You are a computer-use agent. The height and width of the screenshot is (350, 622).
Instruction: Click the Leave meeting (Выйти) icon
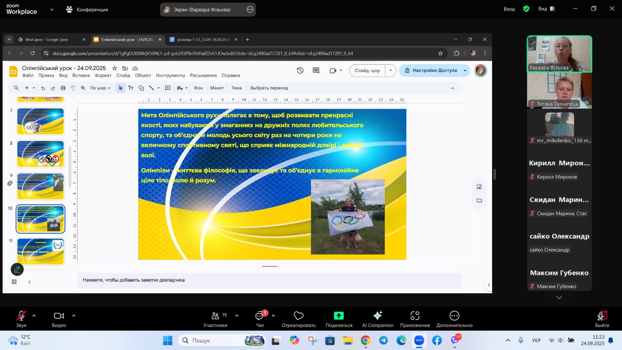pyautogui.click(x=602, y=316)
